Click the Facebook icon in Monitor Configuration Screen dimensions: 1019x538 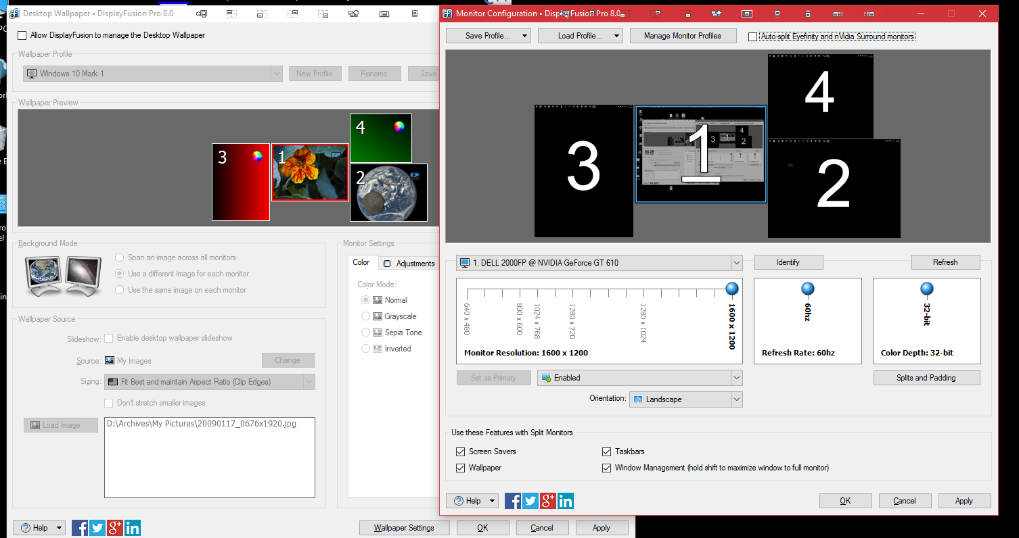pyautogui.click(x=513, y=501)
